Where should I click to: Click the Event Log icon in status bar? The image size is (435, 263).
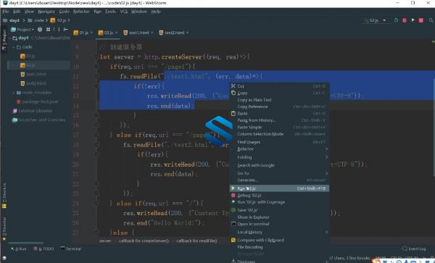pyautogui.click(x=405, y=249)
